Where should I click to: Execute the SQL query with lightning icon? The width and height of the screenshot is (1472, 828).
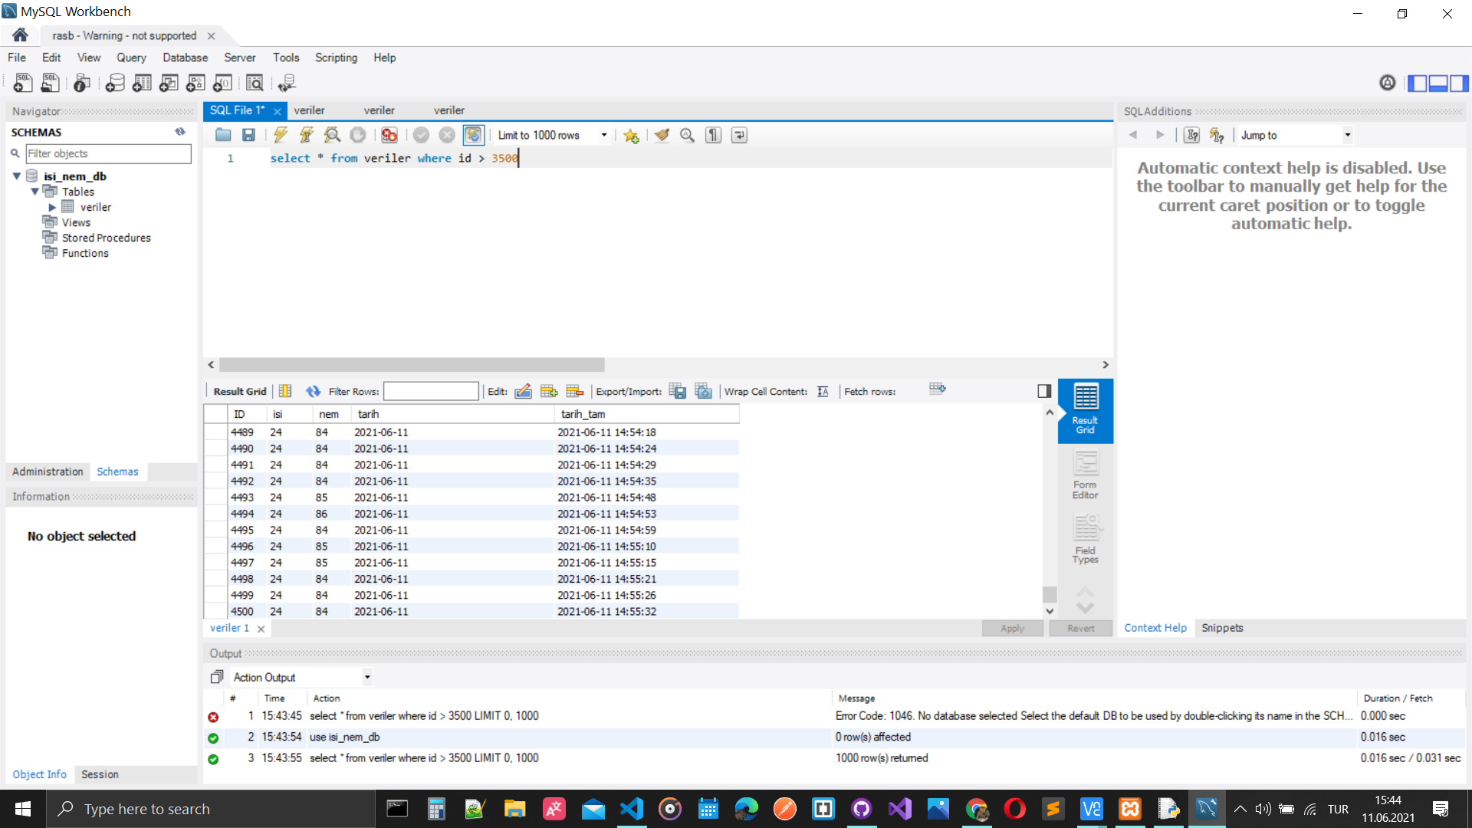[x=281, y=135]
